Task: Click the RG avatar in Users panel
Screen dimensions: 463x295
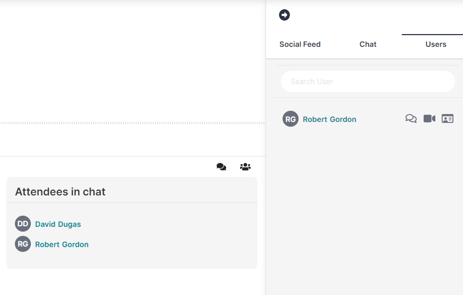Action: (291, 119)
